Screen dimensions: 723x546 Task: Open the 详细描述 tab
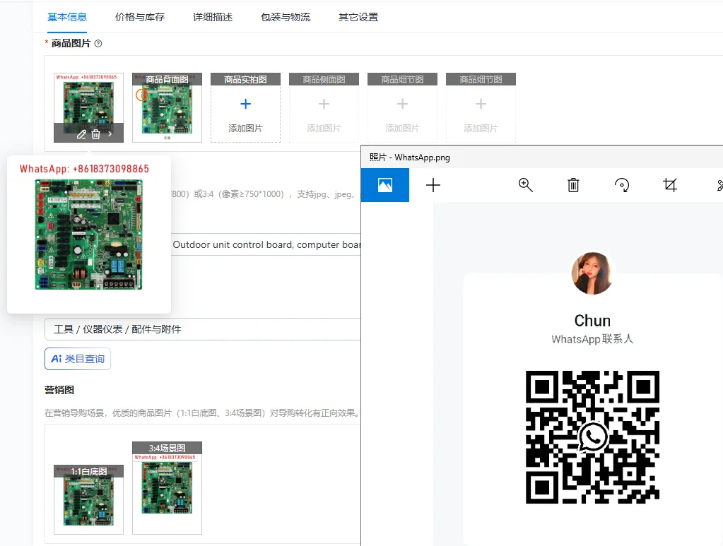(x=213, y=17)
